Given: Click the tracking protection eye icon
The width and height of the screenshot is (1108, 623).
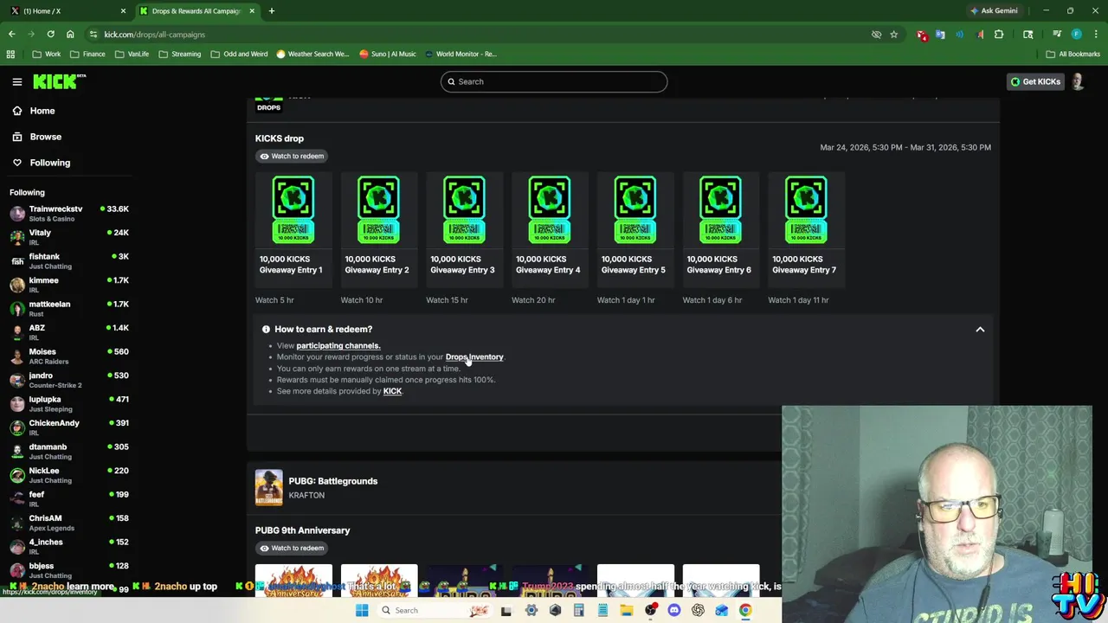Looking at the screenshot, I should point(876,35).
